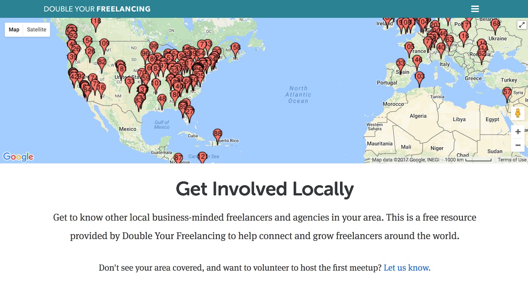Click the 57 marker near Syria
Screen dimensions: 528x292
507,92
